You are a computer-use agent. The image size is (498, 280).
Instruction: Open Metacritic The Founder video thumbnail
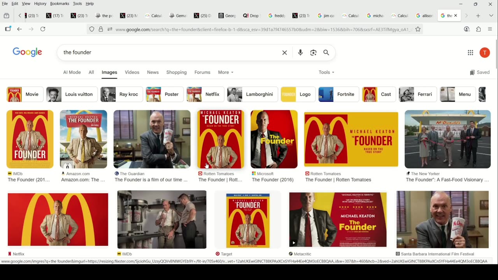[338, 220]
